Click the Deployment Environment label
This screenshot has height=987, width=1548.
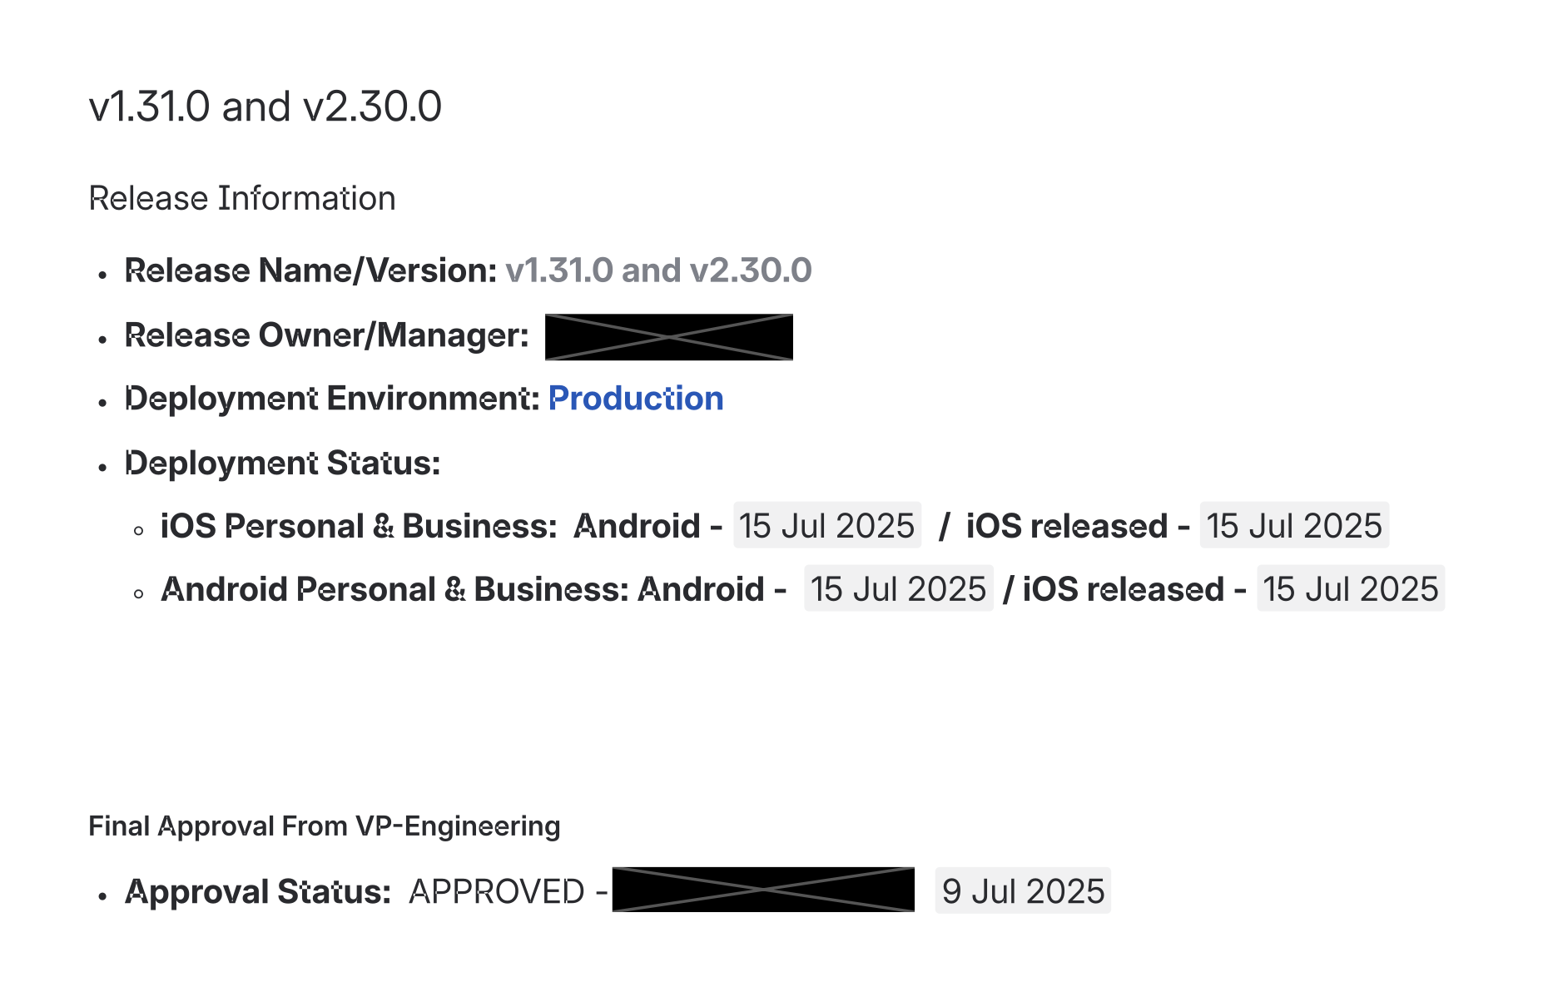point(332,399)
